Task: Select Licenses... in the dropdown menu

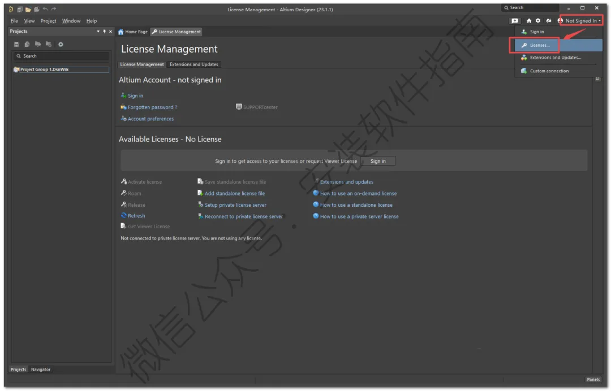Action: 558,45
